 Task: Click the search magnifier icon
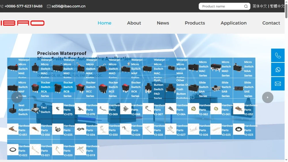246,6
